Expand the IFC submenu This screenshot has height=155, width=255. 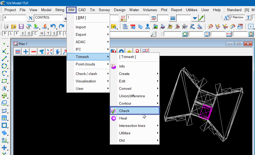tap(88, 49)
